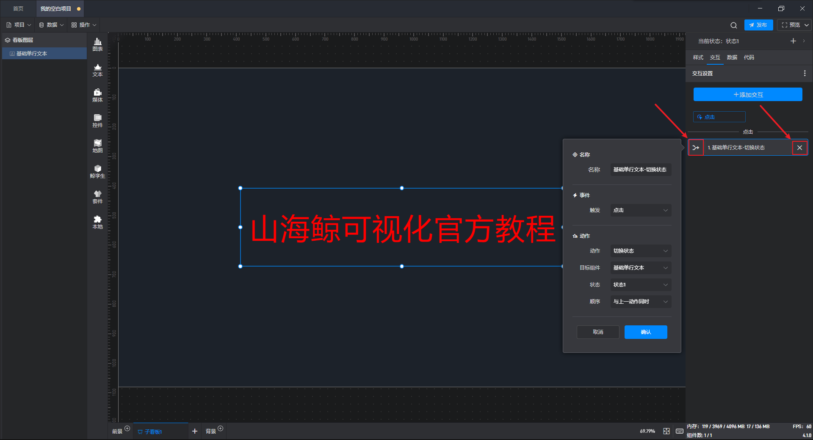Open the 文本 text components panel

[97, 70]
